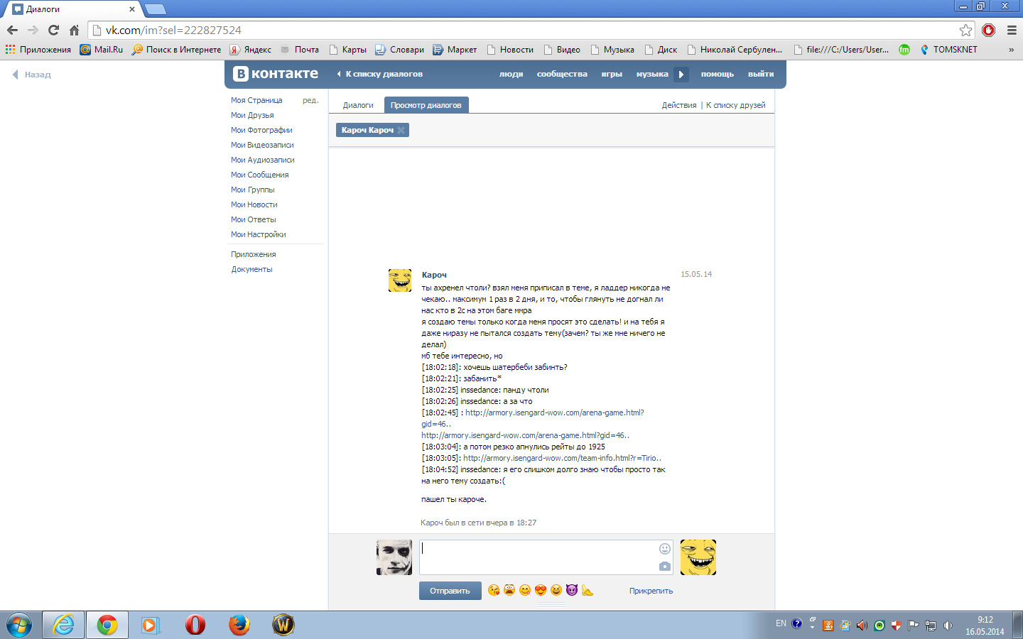Open a new Chrome tab

click(155, 9)
